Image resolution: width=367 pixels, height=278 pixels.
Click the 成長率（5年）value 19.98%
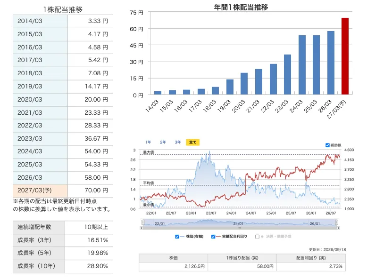click(x=98, y=253)
